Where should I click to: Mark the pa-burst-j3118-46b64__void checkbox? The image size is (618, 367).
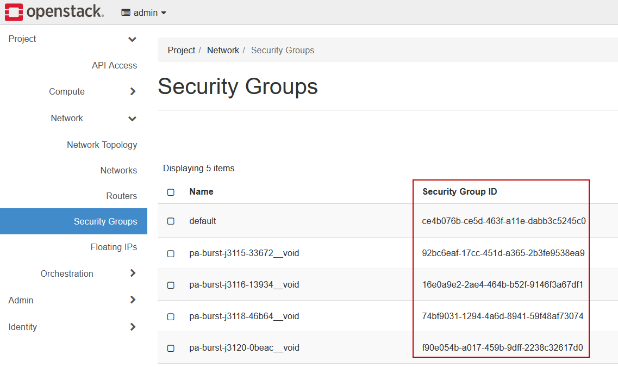(x=171, y=316)
